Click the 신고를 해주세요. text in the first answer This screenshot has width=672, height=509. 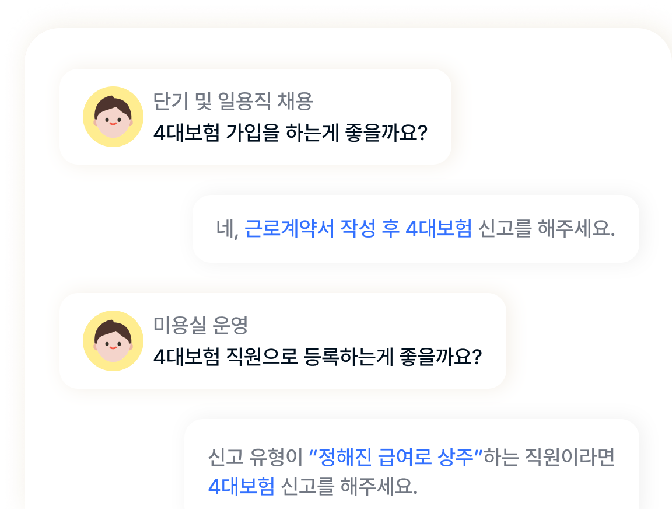coord(547,228)
